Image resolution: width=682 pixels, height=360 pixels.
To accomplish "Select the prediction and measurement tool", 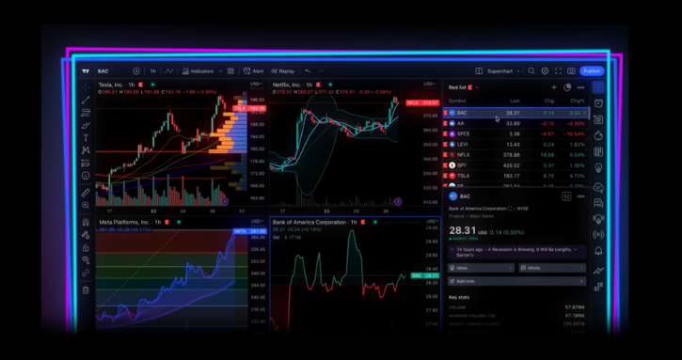I will pyautogui.click(x=86, y=163).
